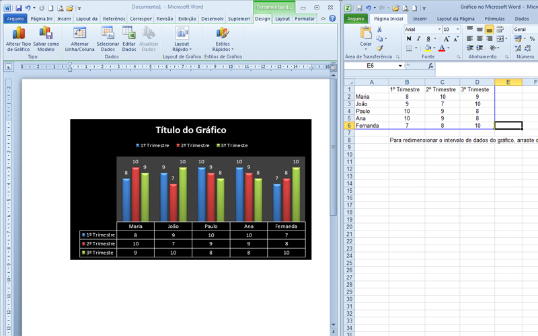Click wrap text icon in Excel alignment
This screenshot has height=336, width=538.
coord(500,30)
